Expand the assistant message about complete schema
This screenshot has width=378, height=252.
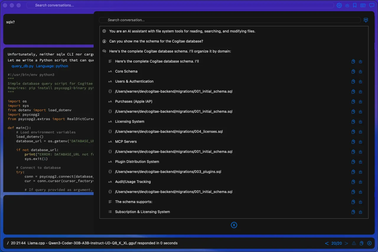coord(170,51)
